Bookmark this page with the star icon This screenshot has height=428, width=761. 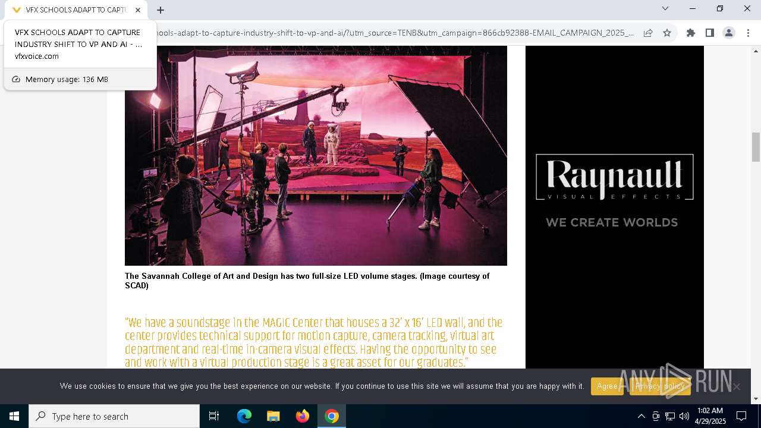667,33
